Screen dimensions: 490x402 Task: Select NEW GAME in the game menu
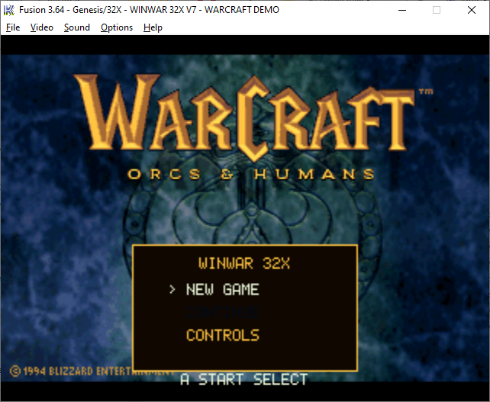(x=223, y=290)
